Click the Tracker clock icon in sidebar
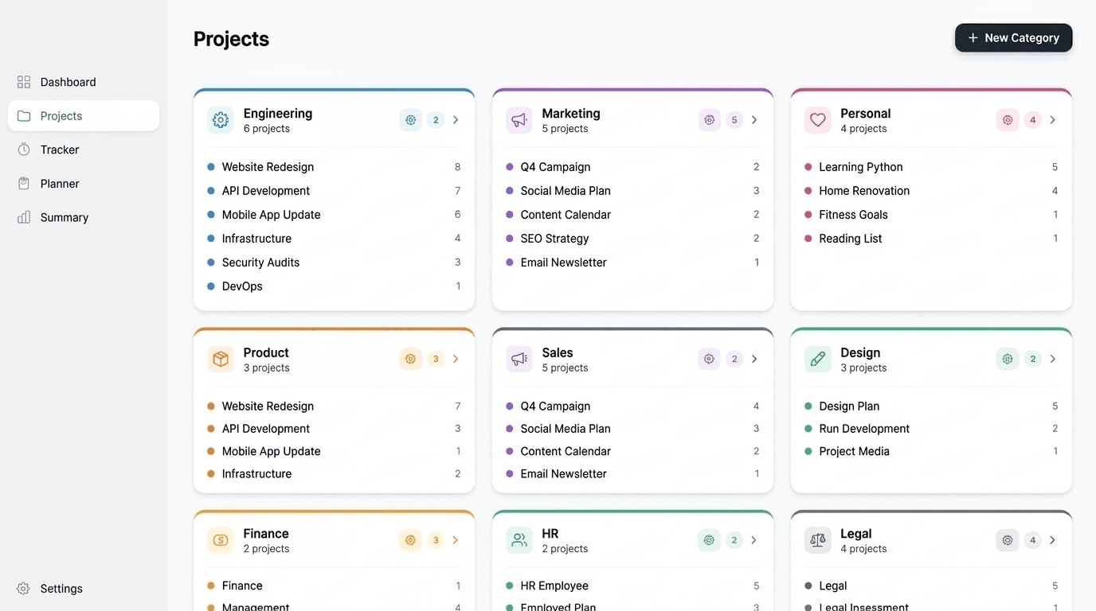The image size is (1096, 611). (x=24, y=150)
